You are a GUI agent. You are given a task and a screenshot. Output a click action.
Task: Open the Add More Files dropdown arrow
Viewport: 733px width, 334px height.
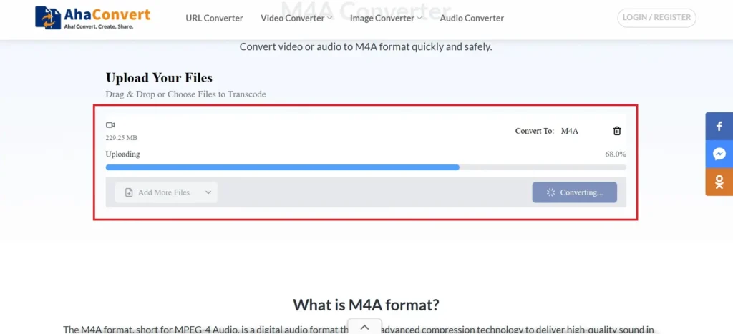coord(208,192)
